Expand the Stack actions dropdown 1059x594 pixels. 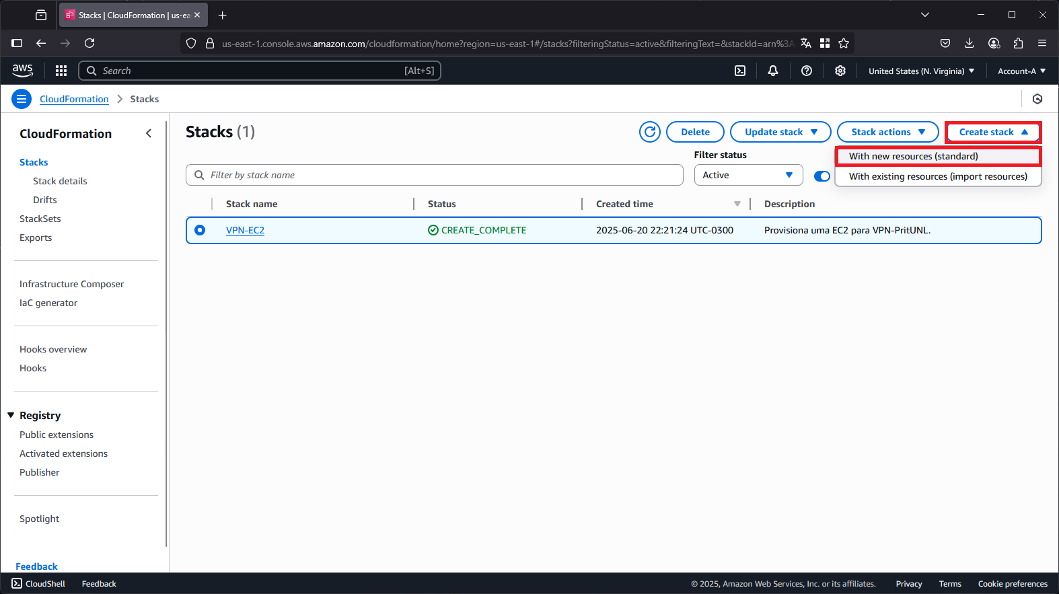coord(888,132)
